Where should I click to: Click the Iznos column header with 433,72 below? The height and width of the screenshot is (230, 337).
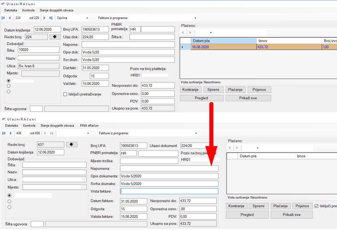click(x=289, y=41)
